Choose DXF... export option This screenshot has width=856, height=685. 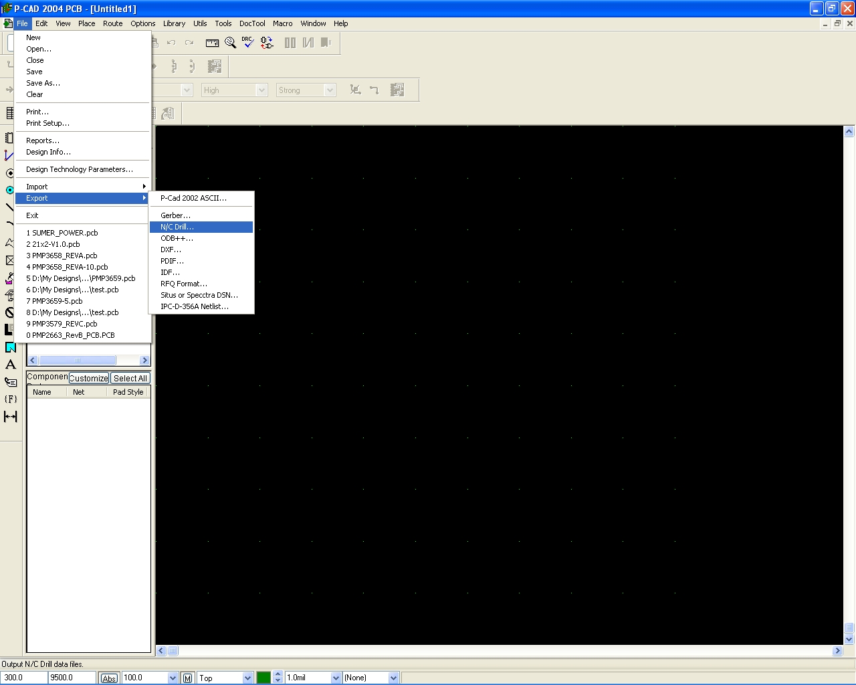pos(201,250)
